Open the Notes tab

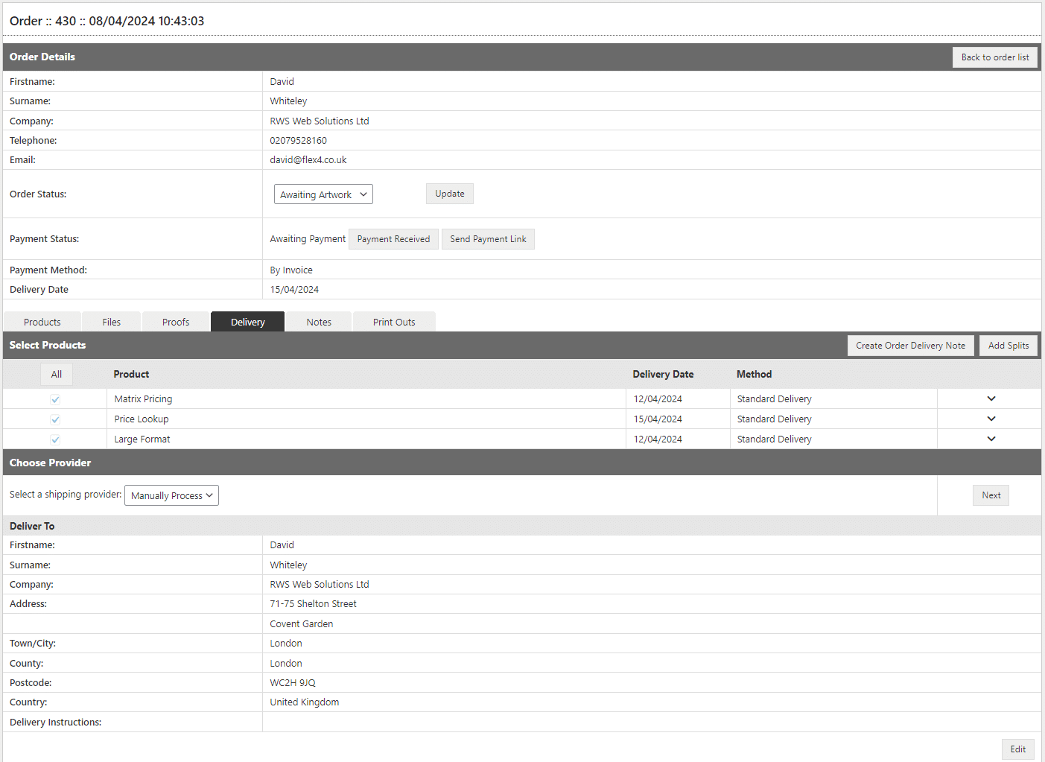(319, 322)
